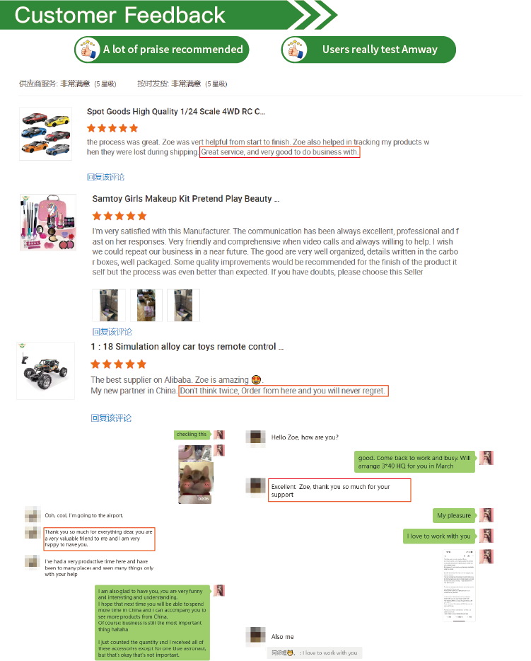The image size is (531, 661).
Task: Open the 'Spot Goods High Quality 1/24 Scale' product title
Action: 175,112
